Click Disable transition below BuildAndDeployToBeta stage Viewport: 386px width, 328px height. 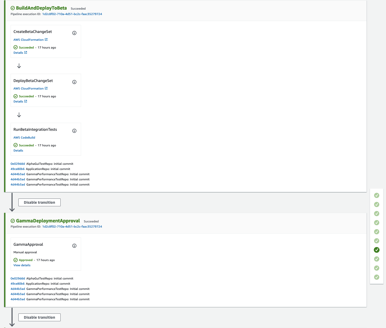[x=39, y=202]
